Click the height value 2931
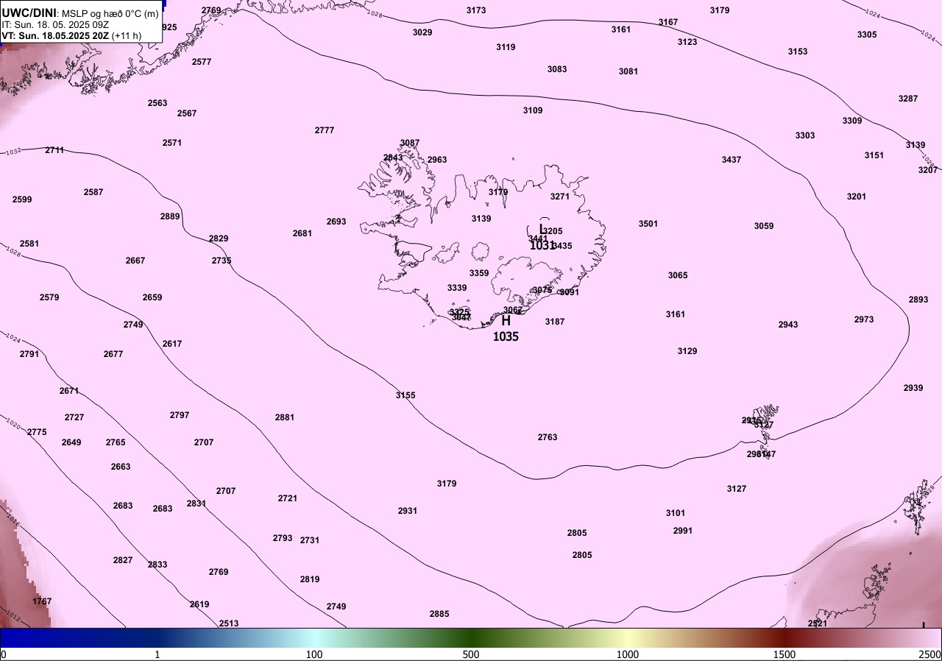 pos(408,511)
